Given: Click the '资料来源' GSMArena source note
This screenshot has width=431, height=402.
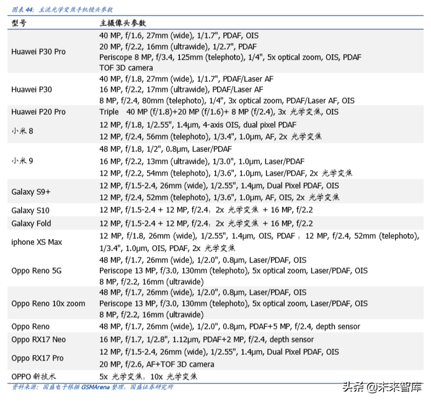Looking at the screenshot, I should [x=92, y=388].
